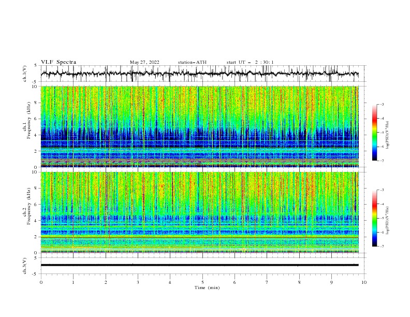
Task: Click the time axis tick label "5"
Action: [x=202, y=282]
